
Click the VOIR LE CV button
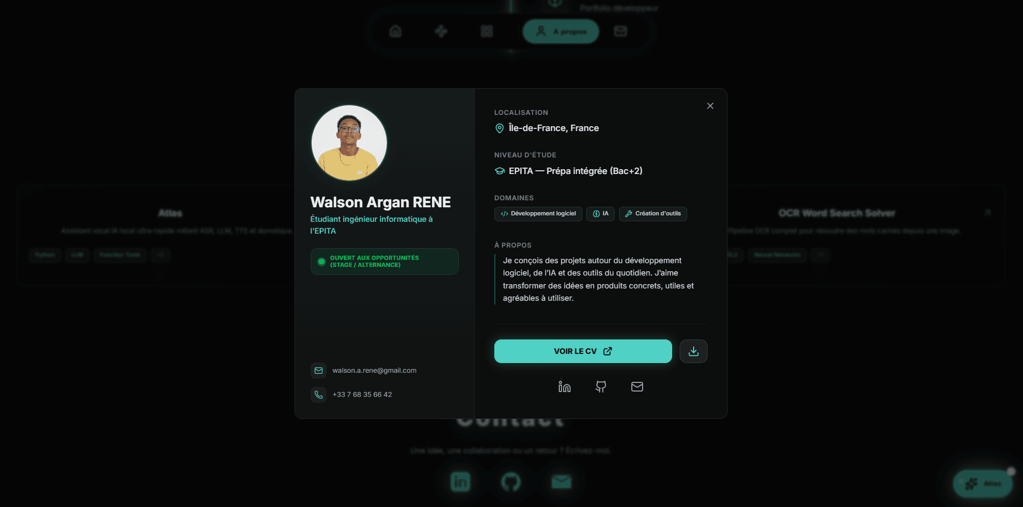[583, 351]
